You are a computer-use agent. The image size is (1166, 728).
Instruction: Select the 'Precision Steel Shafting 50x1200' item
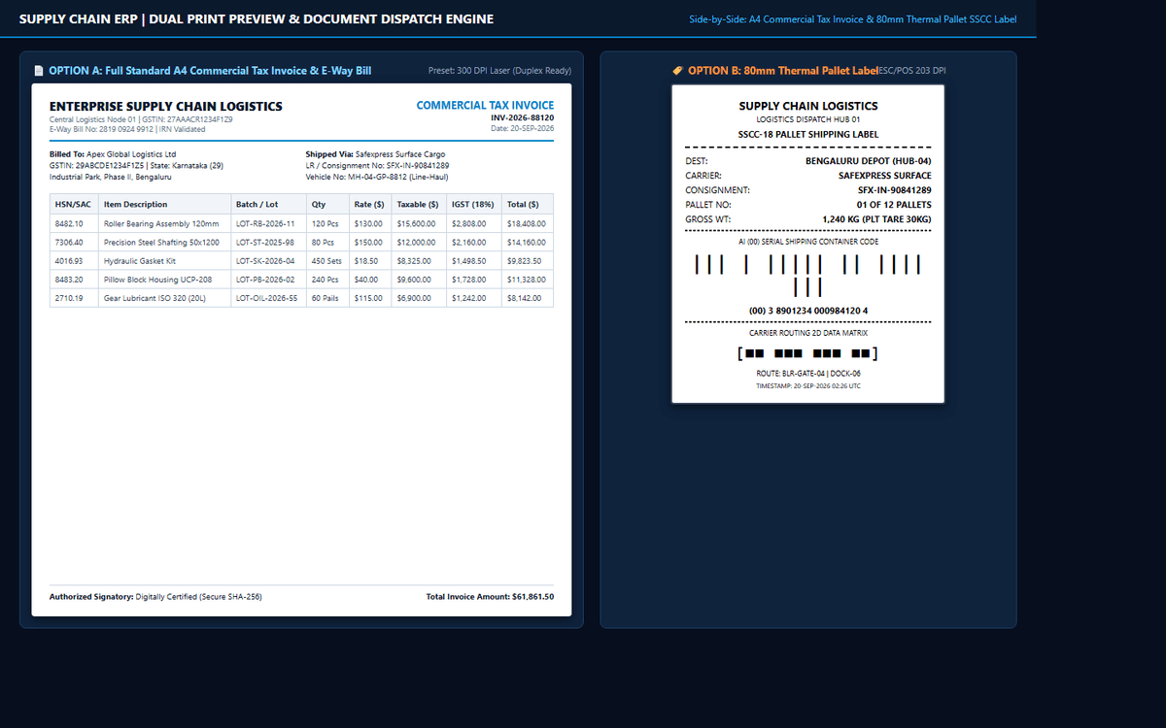coord(162,242)
